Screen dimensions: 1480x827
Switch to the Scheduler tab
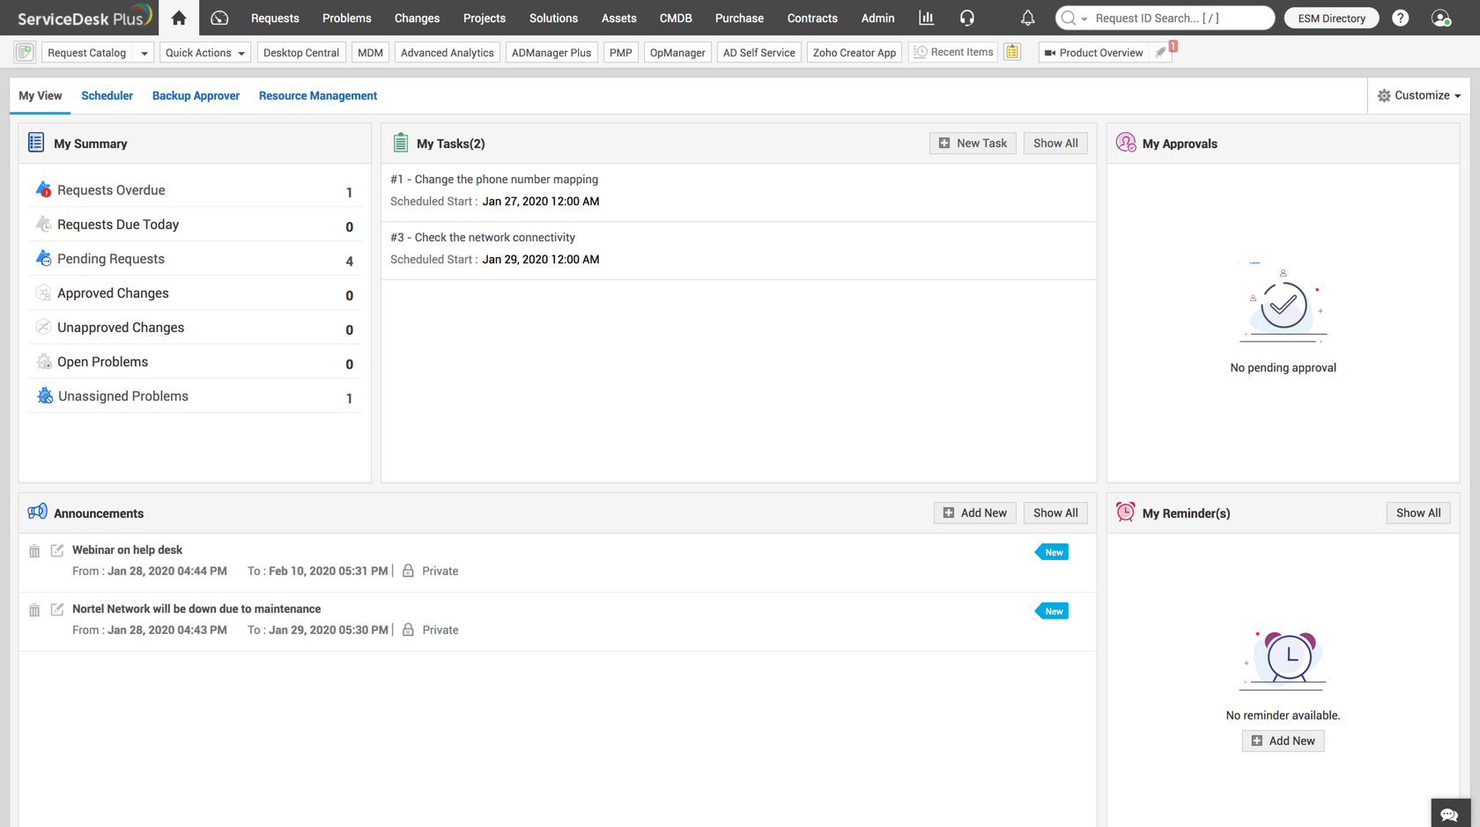(x=107, y=96)
